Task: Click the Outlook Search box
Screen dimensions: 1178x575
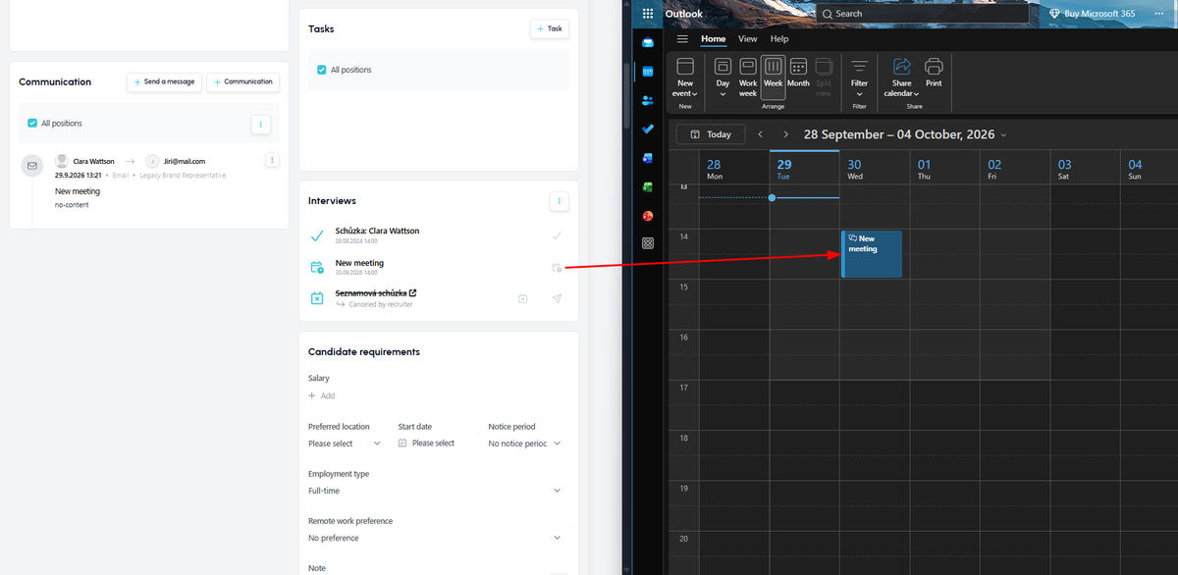Action: [x=922, y=14]
